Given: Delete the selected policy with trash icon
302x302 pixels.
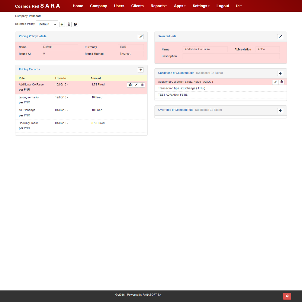Looking at the screenshot, I should point(69,24).
